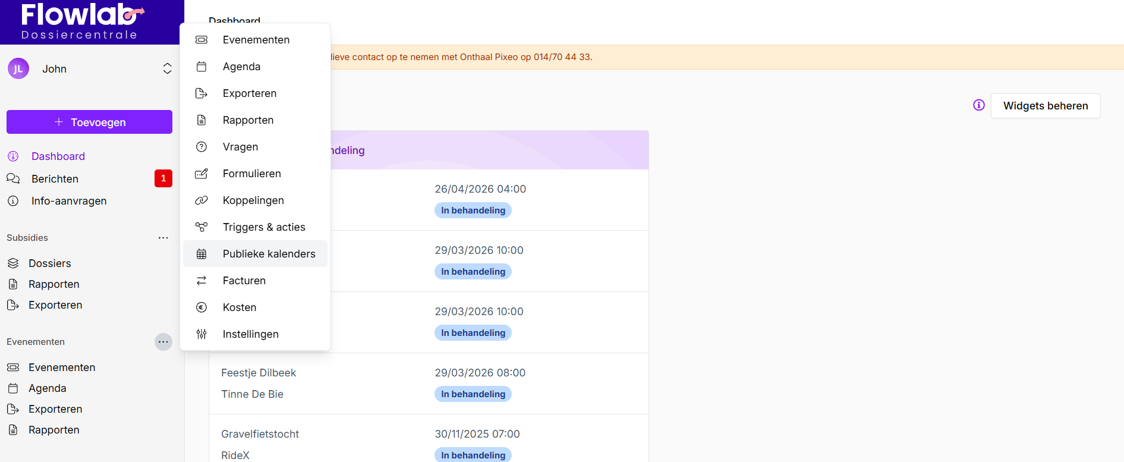
Task: Click the Vragen question mark icon
Action: 201,147
